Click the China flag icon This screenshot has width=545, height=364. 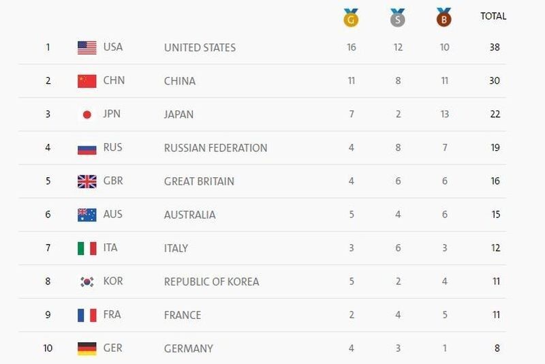pyautogui.click(x=87, y=81)
